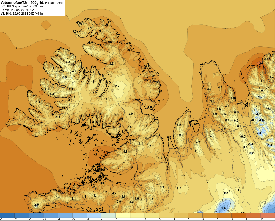
Task: Click the legend tick label '10'
Action: (262, 219)
